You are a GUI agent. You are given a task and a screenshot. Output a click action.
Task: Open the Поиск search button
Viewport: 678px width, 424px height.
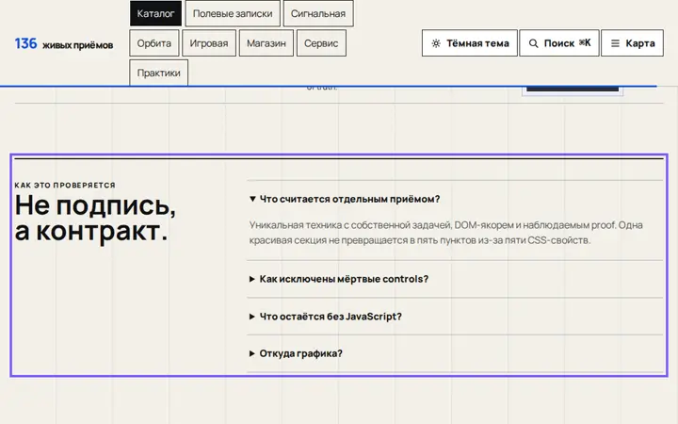(x=559, y=43)
